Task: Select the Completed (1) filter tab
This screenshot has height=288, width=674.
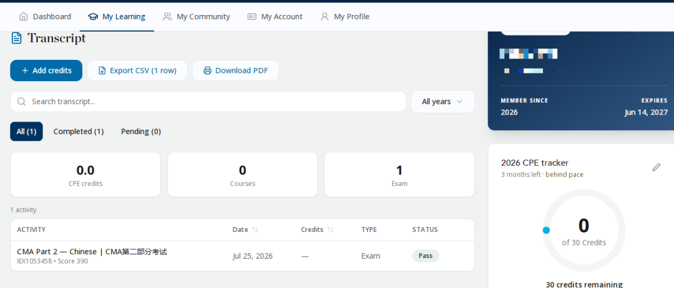Action: click(78, 132)
